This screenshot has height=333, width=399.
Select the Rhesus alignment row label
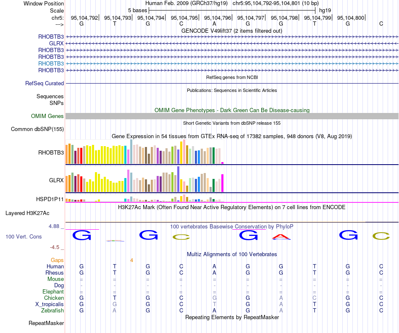(55, 273)
